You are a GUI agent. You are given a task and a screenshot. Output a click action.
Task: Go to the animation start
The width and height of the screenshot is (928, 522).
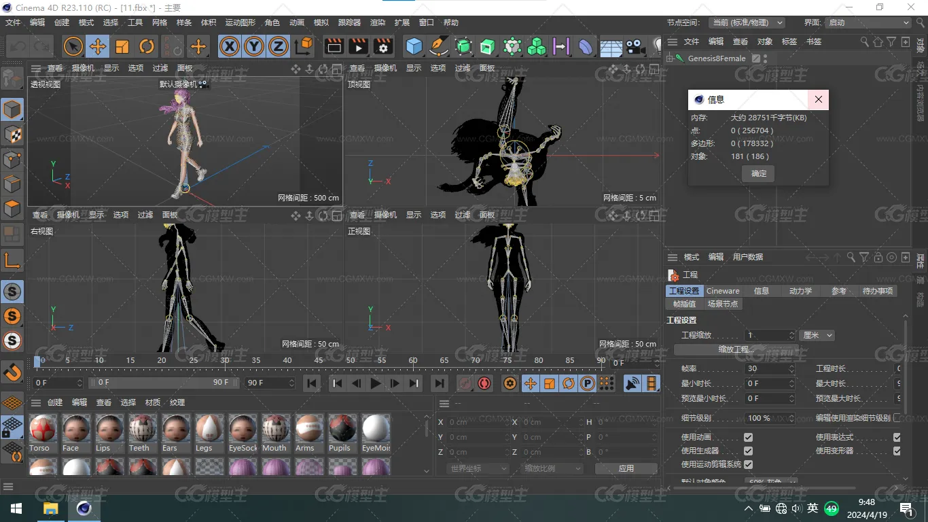tap(312, 383)
